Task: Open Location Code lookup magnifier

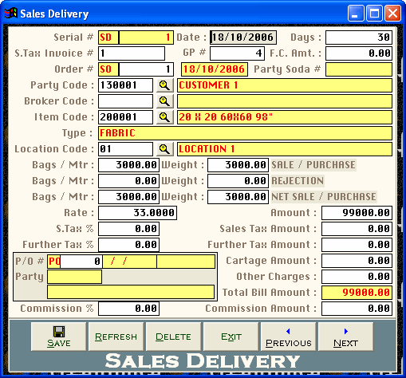Action: coord(165,149)
